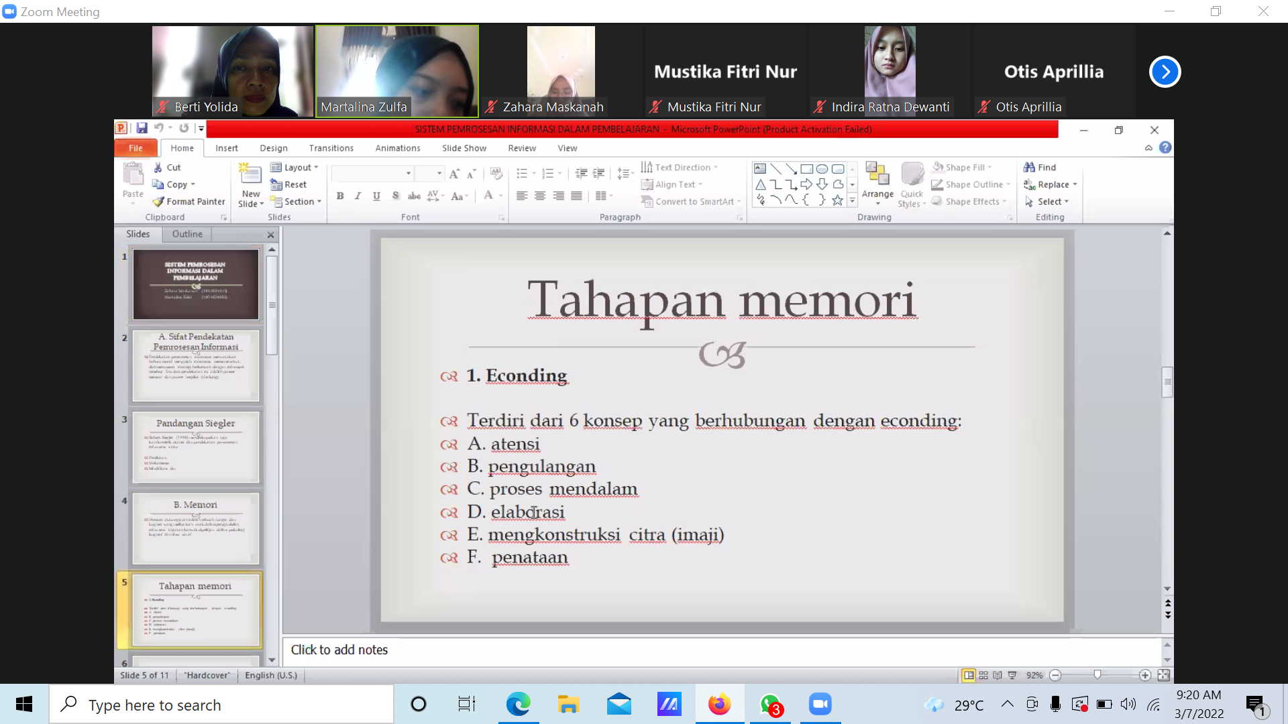The height and width of the screenshot is (724, 1288).
Task: Switch to the Animations ribbon tab
Action: coord(397,148)
